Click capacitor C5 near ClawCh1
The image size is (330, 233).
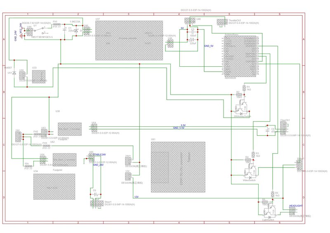click(267, 130)
